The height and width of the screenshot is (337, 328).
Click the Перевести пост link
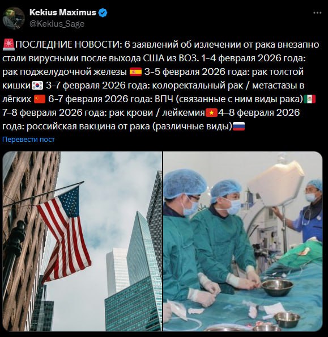pyautogui.click(x=28, y=140)
